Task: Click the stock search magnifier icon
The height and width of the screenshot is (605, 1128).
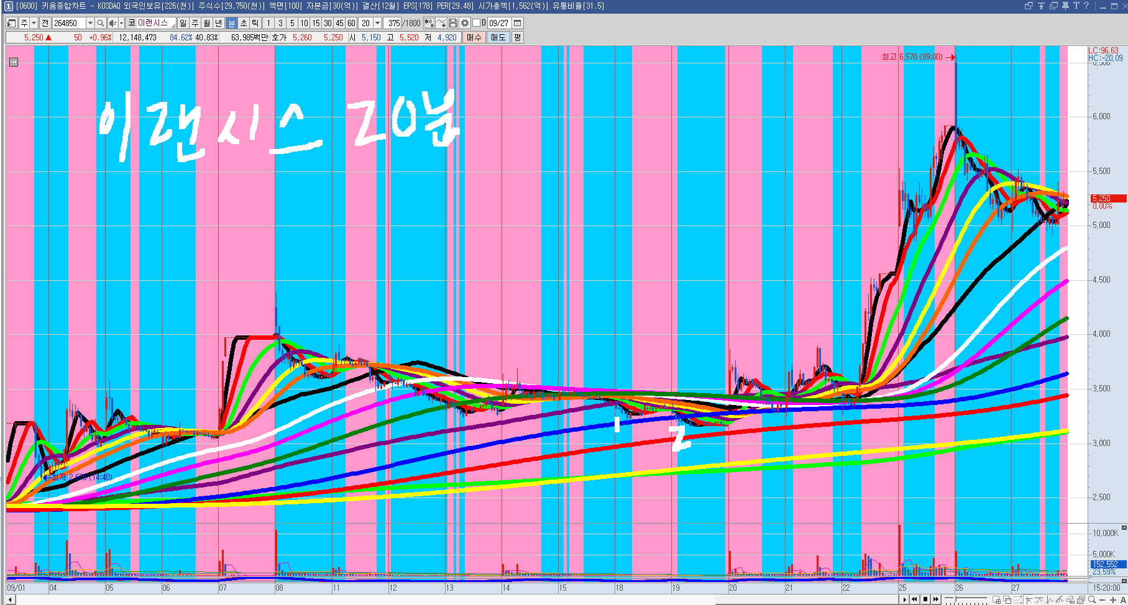Action: tap(100, 23)
